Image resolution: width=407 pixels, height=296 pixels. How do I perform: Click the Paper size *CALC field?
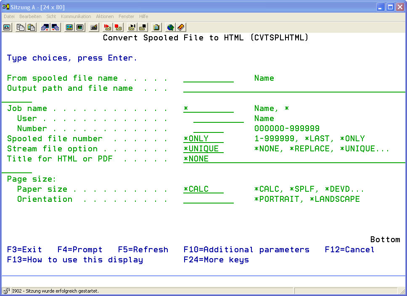coord(203,189)
